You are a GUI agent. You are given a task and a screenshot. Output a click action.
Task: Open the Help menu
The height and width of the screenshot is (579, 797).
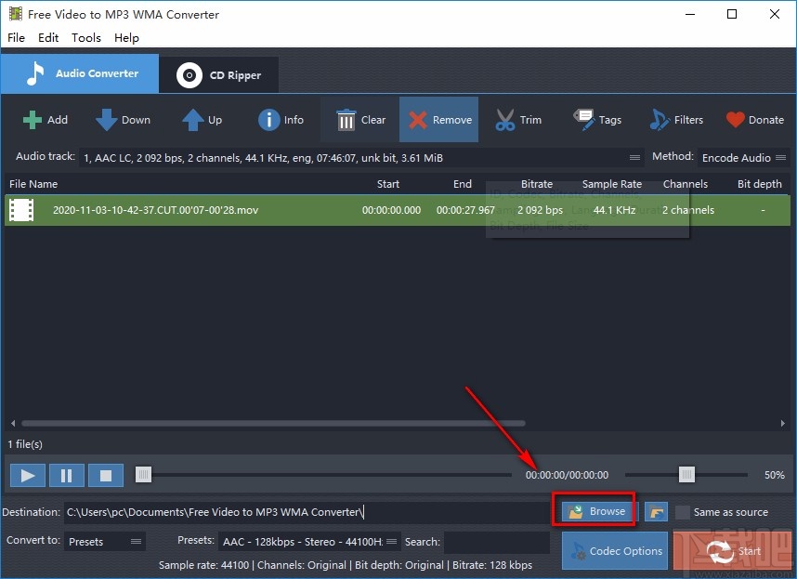126,37
